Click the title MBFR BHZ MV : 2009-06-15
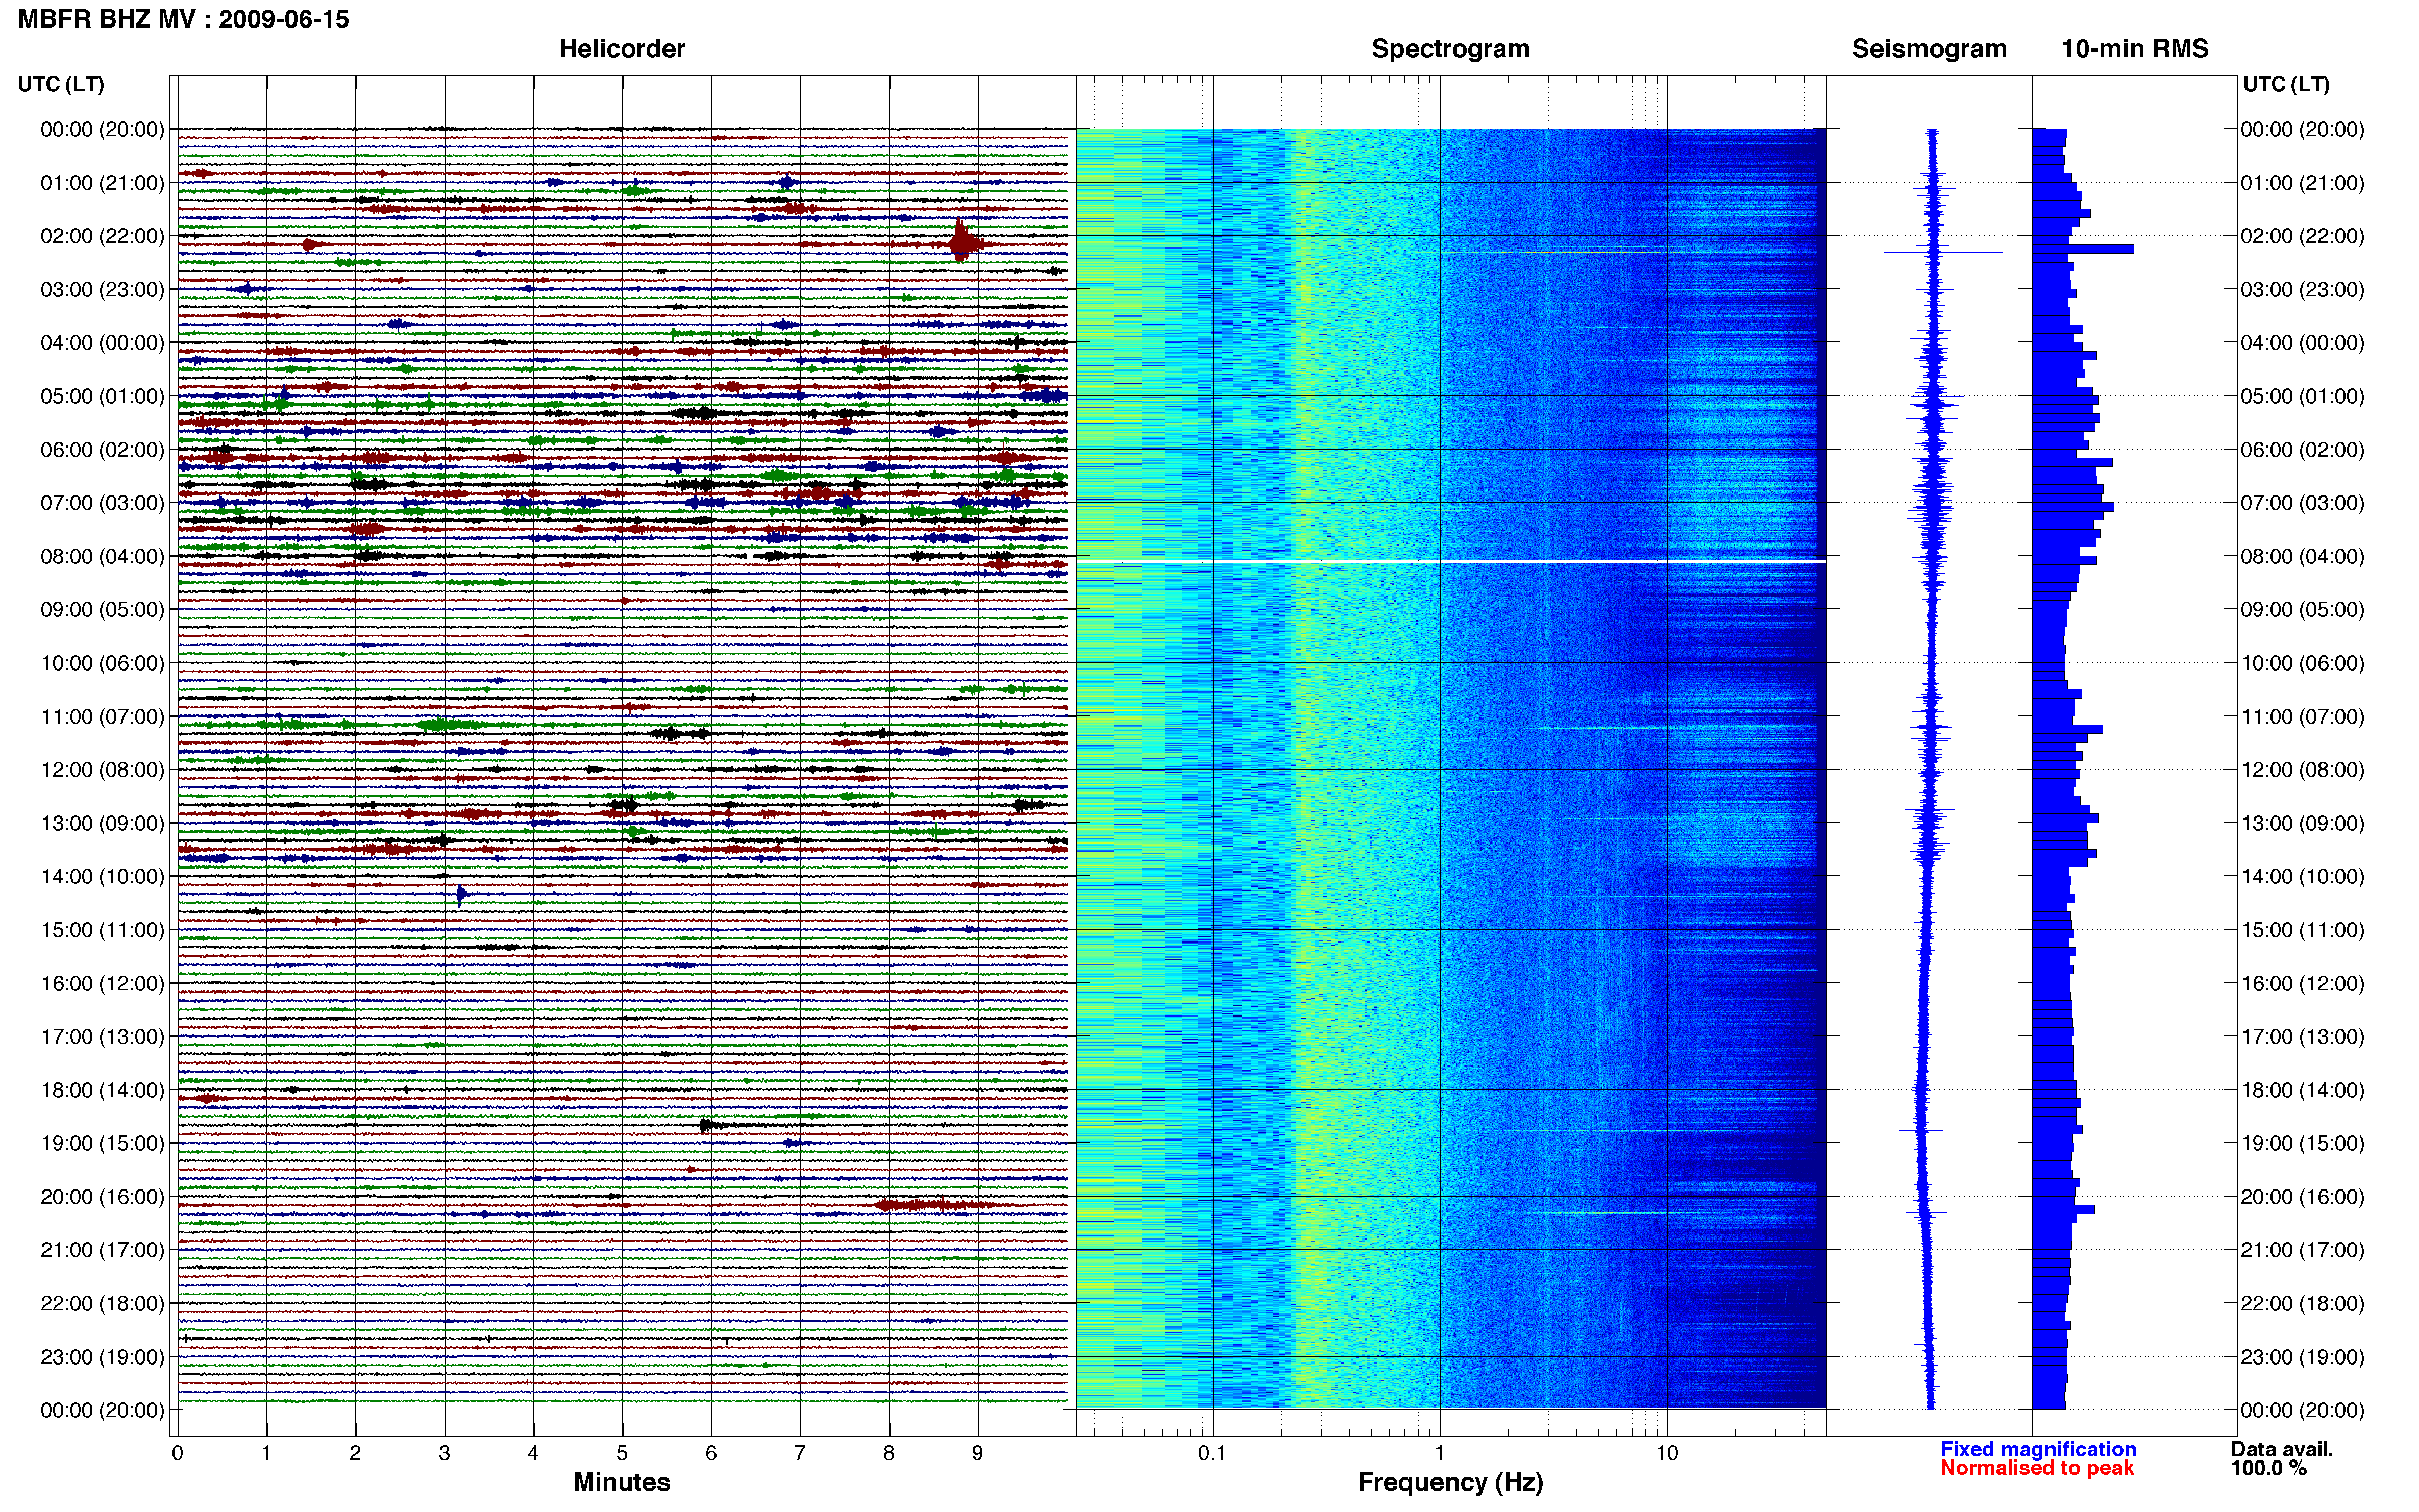 tap(184, 19)
